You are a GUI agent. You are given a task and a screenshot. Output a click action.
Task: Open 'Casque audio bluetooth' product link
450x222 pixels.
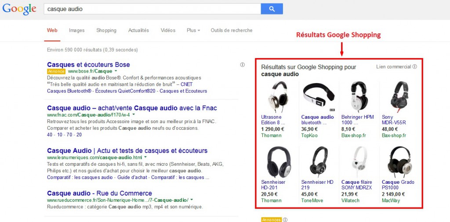point(317,120)
